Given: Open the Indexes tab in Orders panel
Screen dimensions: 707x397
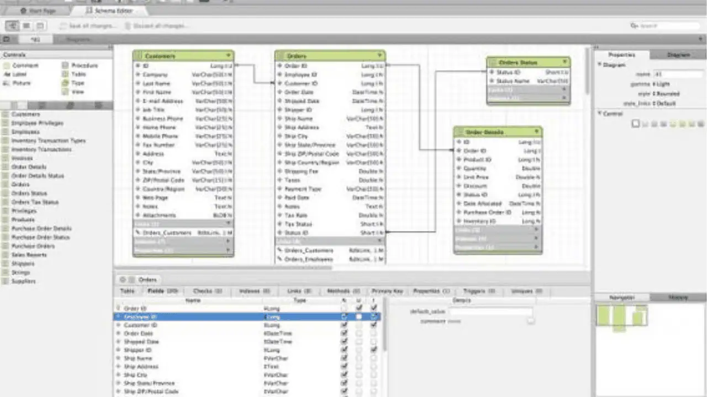Looking at the screenshot, I should tap(255, 291).
